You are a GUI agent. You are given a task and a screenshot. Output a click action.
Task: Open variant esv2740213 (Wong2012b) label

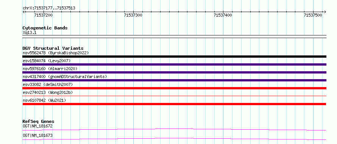pyautogui.click(x=48, y=92)
